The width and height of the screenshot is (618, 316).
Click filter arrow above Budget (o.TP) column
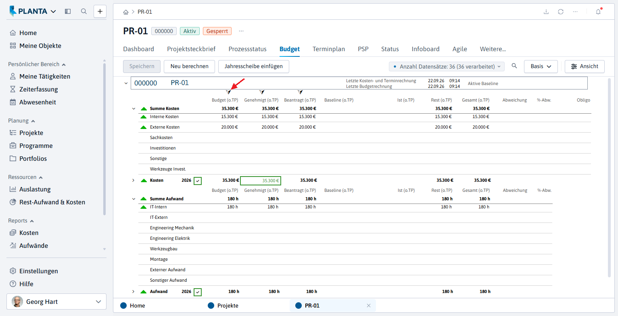[228, 92]
